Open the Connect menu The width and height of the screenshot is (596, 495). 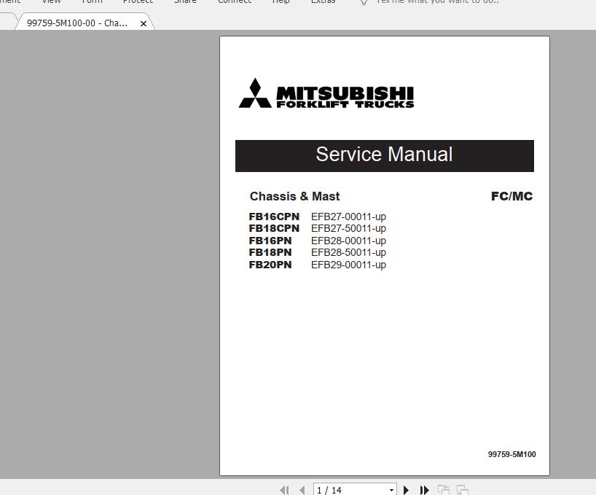(235, 1)
